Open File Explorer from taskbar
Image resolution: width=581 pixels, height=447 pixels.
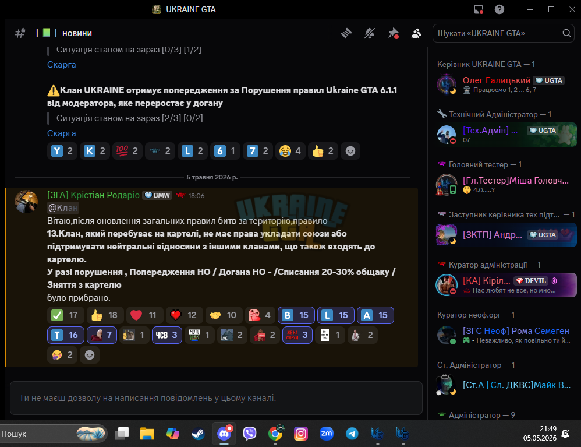point(147,434)
